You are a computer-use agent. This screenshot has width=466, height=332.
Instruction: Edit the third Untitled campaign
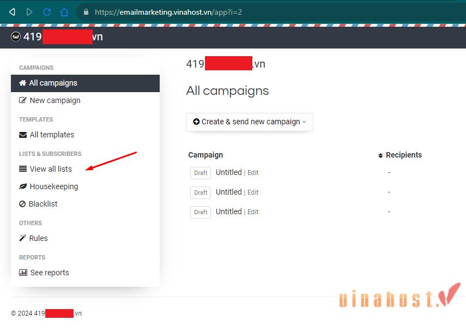point(253,212)
